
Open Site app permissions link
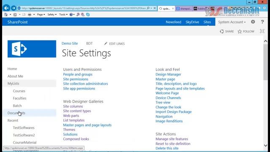pyautogui.click(x=79, y=88)
